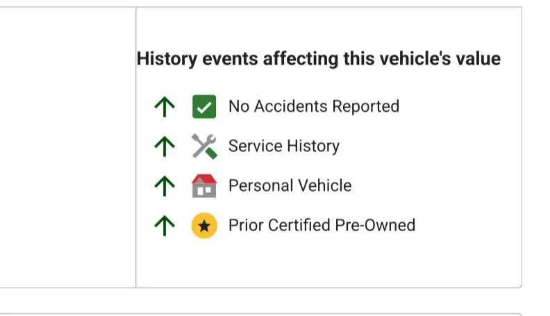Select the wrench and screwdriver service icon
Viewport: 550px width, 316px height.
(204, 146)
